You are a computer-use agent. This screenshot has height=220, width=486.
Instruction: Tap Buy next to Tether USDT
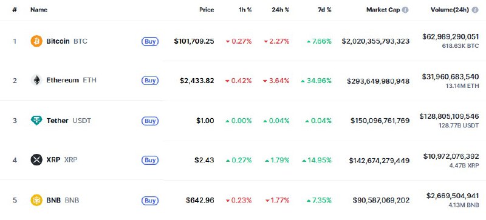point(150,121)
